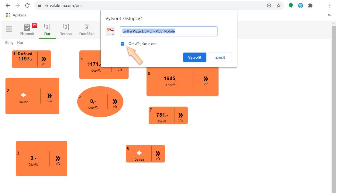Uncheck the Otevřít jako okno checkbox

[x=122, y=44]
